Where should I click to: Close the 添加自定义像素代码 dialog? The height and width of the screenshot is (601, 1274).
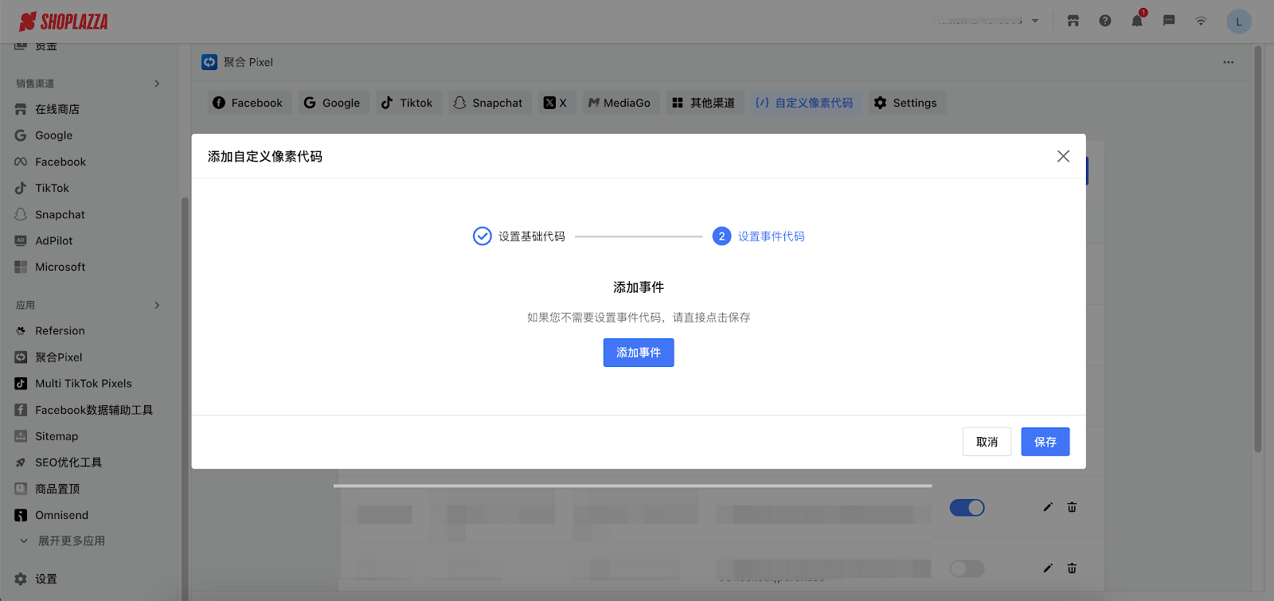[x=1063, y=157]
